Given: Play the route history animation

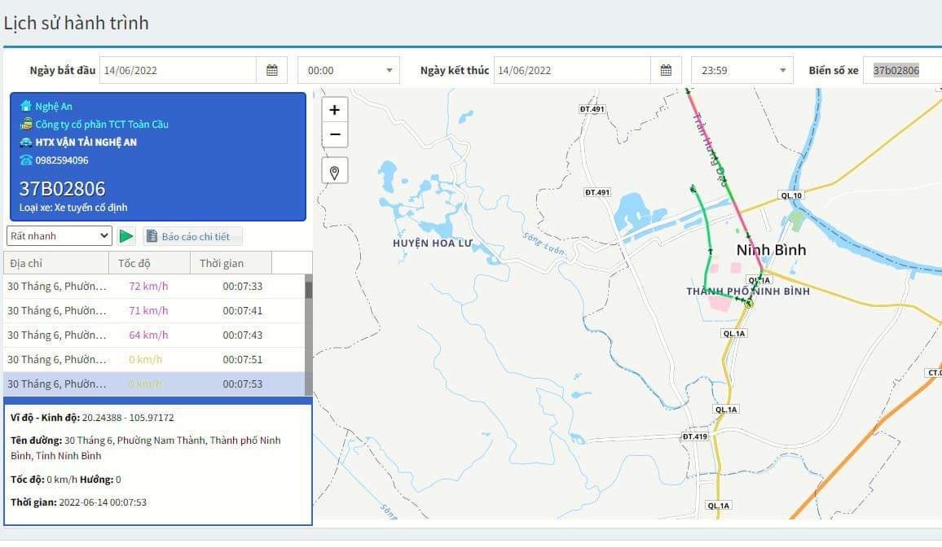Looking at the screenshot, I should pyautogui.click(x=126, y=236).
